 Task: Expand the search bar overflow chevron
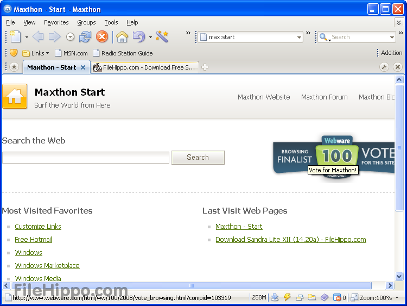401,33
